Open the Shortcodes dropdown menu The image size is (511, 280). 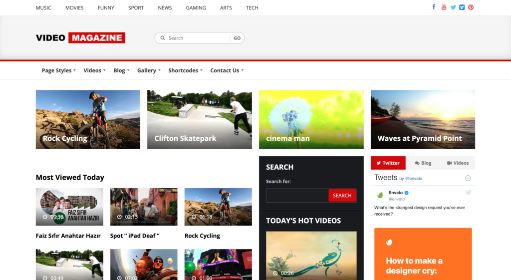point(185,70)
